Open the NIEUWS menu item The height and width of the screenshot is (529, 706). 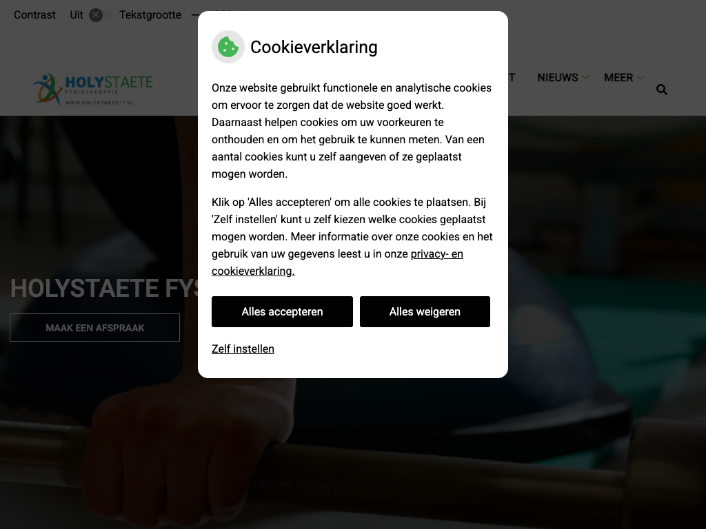pos(557,78)
